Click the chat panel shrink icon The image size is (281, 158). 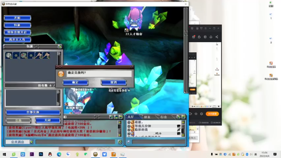pyautogui.click(x=116, y=117)
